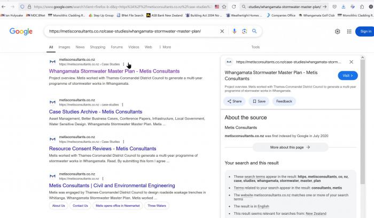
Task: Switch to the Images tab
Action: (x=64, y=47)
